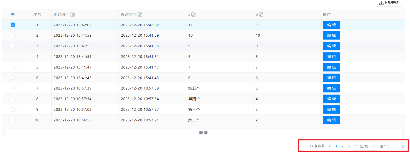Open the 10 条/页 page size dropdown

pyautogui.click(x=365, y=146)
